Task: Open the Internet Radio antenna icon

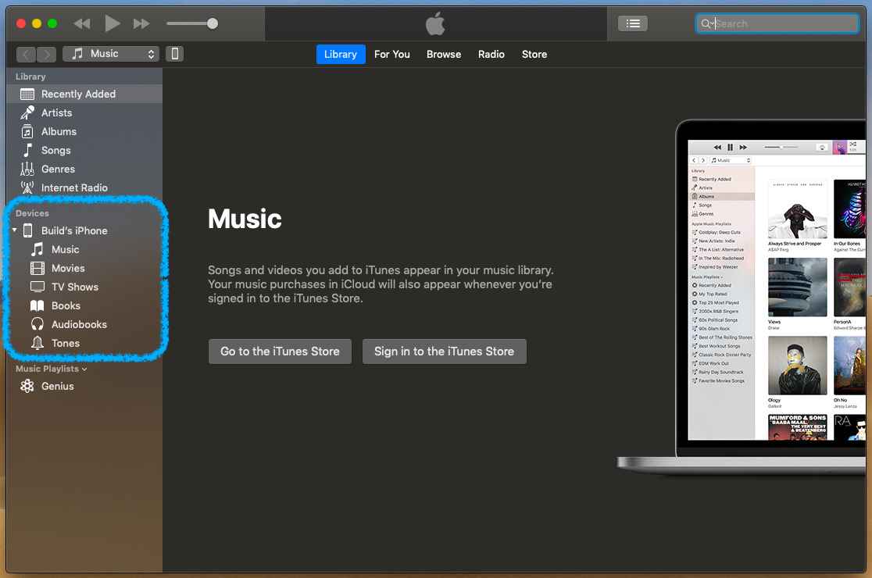Action: [27, 187]
